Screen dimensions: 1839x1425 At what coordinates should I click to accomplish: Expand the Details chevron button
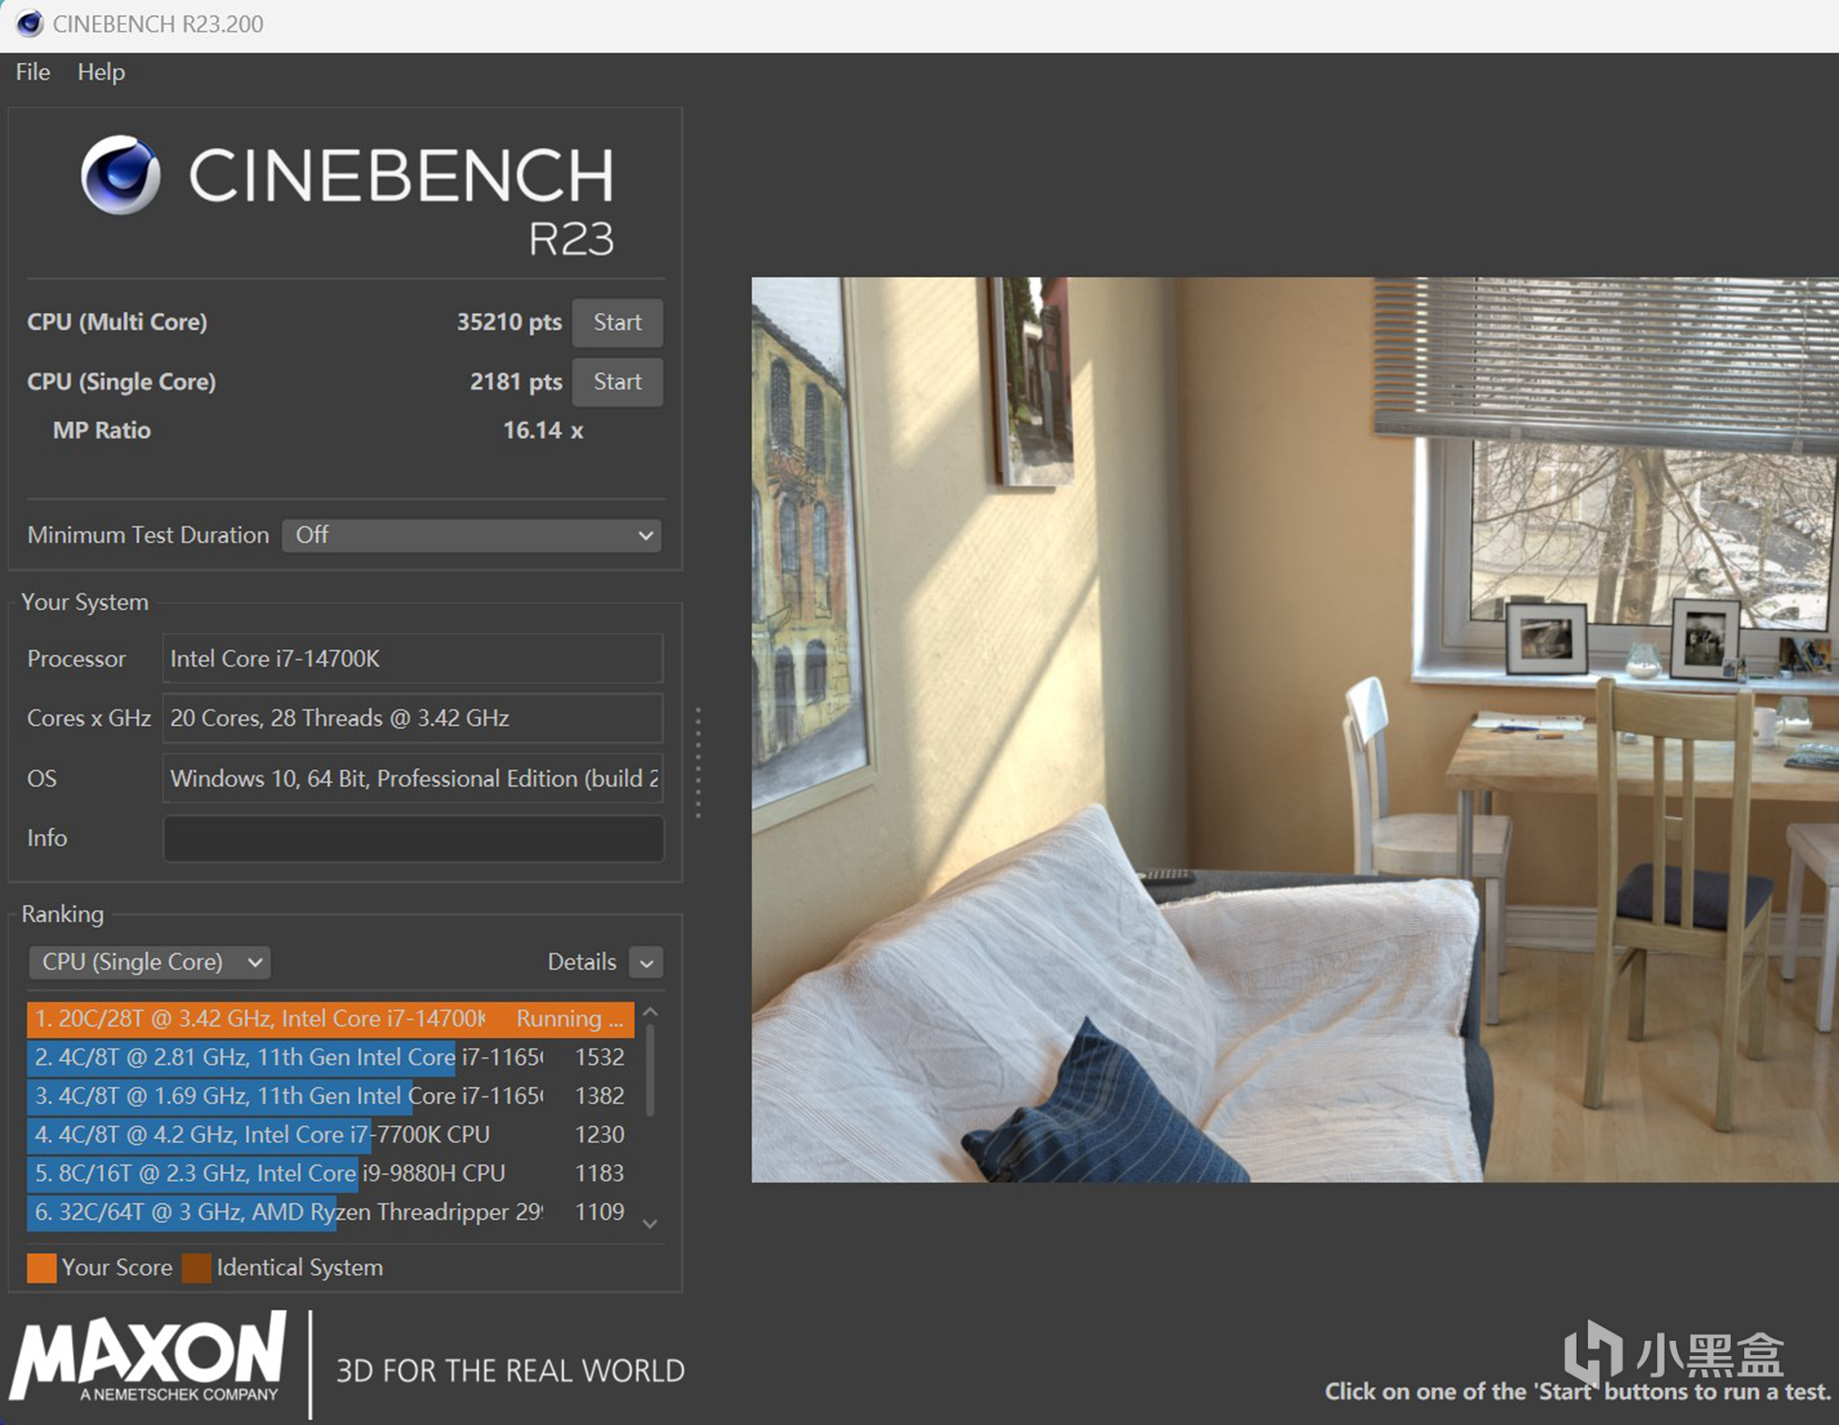(x=647, y=962)
